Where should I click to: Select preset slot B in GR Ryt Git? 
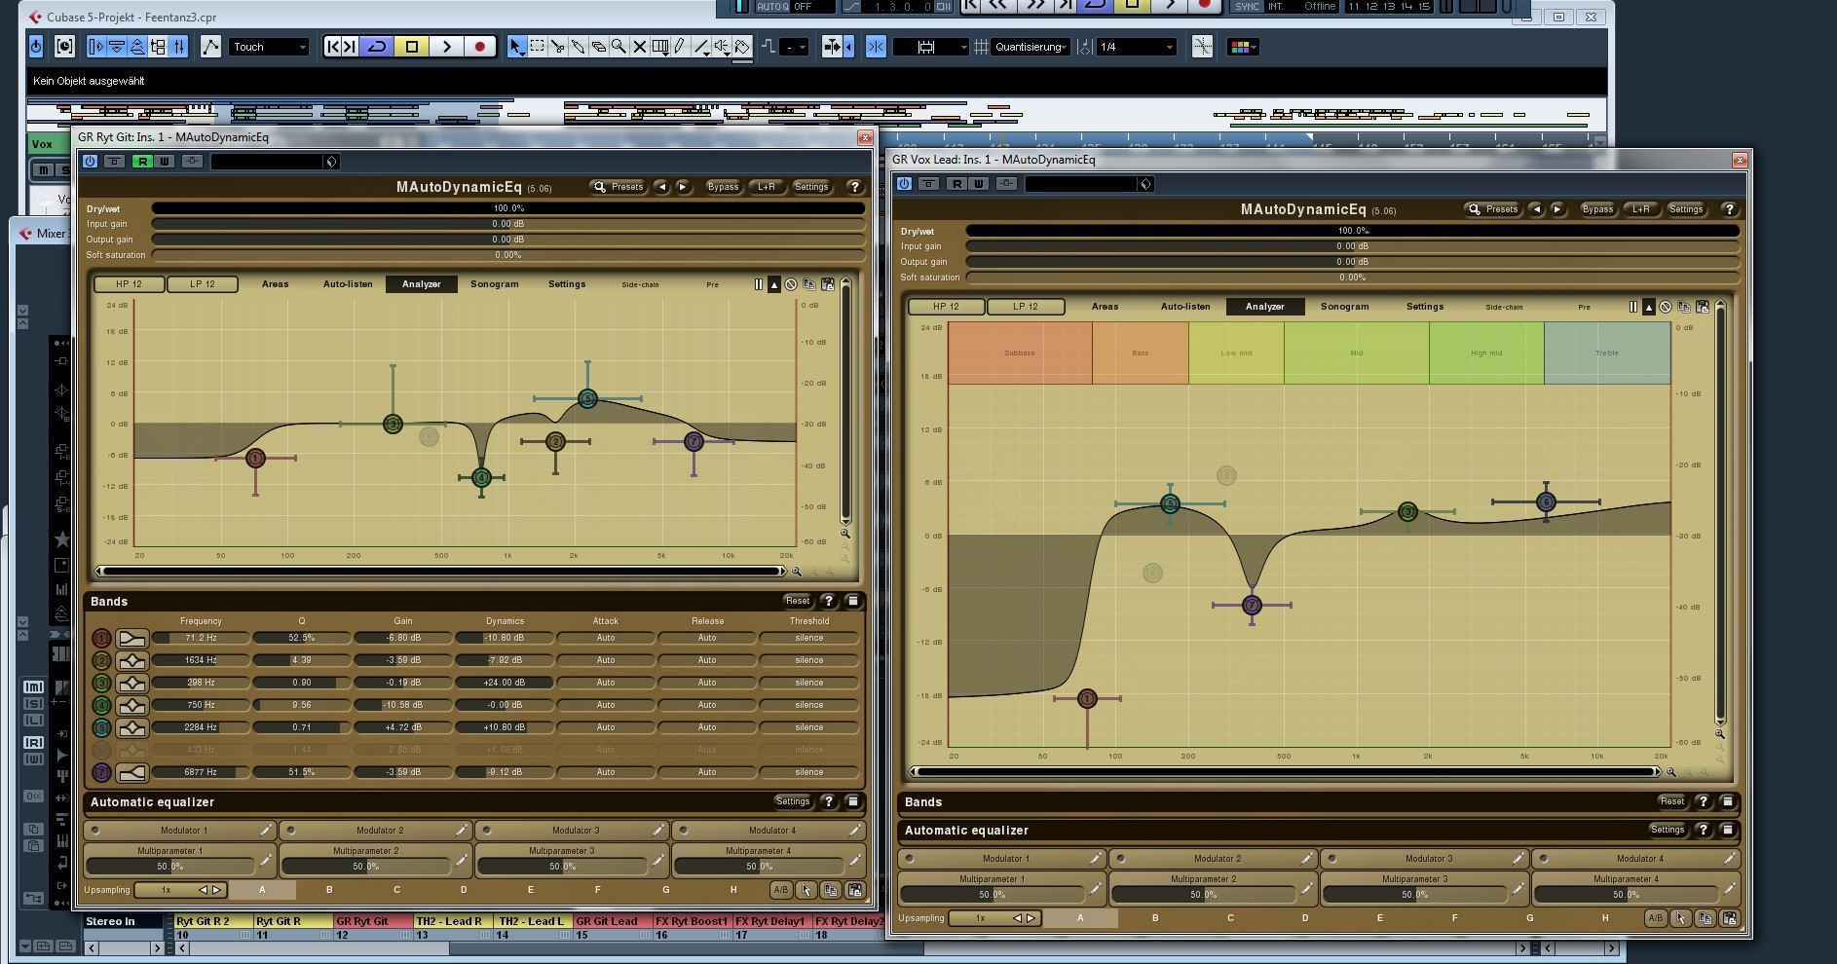click(329, 890)
